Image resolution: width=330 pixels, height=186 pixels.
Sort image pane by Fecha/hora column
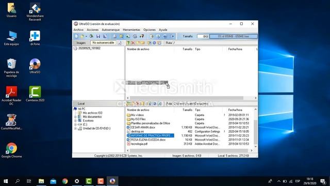(239, 49)
